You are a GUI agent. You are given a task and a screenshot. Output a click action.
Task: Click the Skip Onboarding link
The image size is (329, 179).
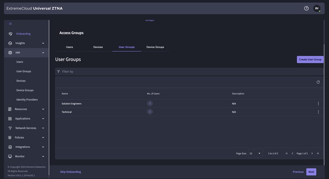71,172
